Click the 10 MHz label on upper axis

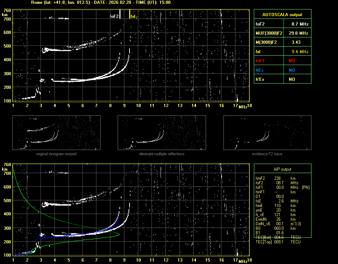click(138, 106)
